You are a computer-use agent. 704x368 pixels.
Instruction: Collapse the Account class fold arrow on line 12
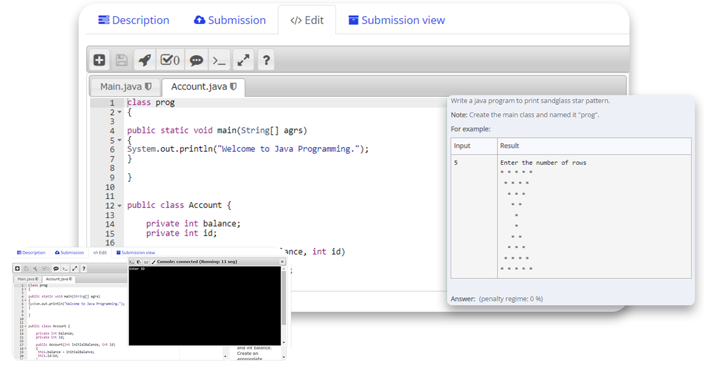click(x=119, y=205)
